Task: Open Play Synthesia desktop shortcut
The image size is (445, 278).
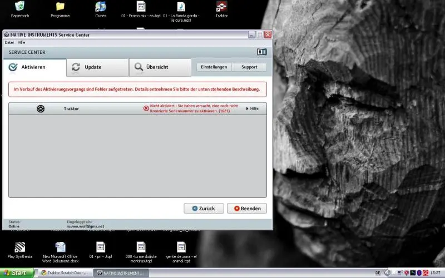Action: pyautogui.click(x=20, y=246)
